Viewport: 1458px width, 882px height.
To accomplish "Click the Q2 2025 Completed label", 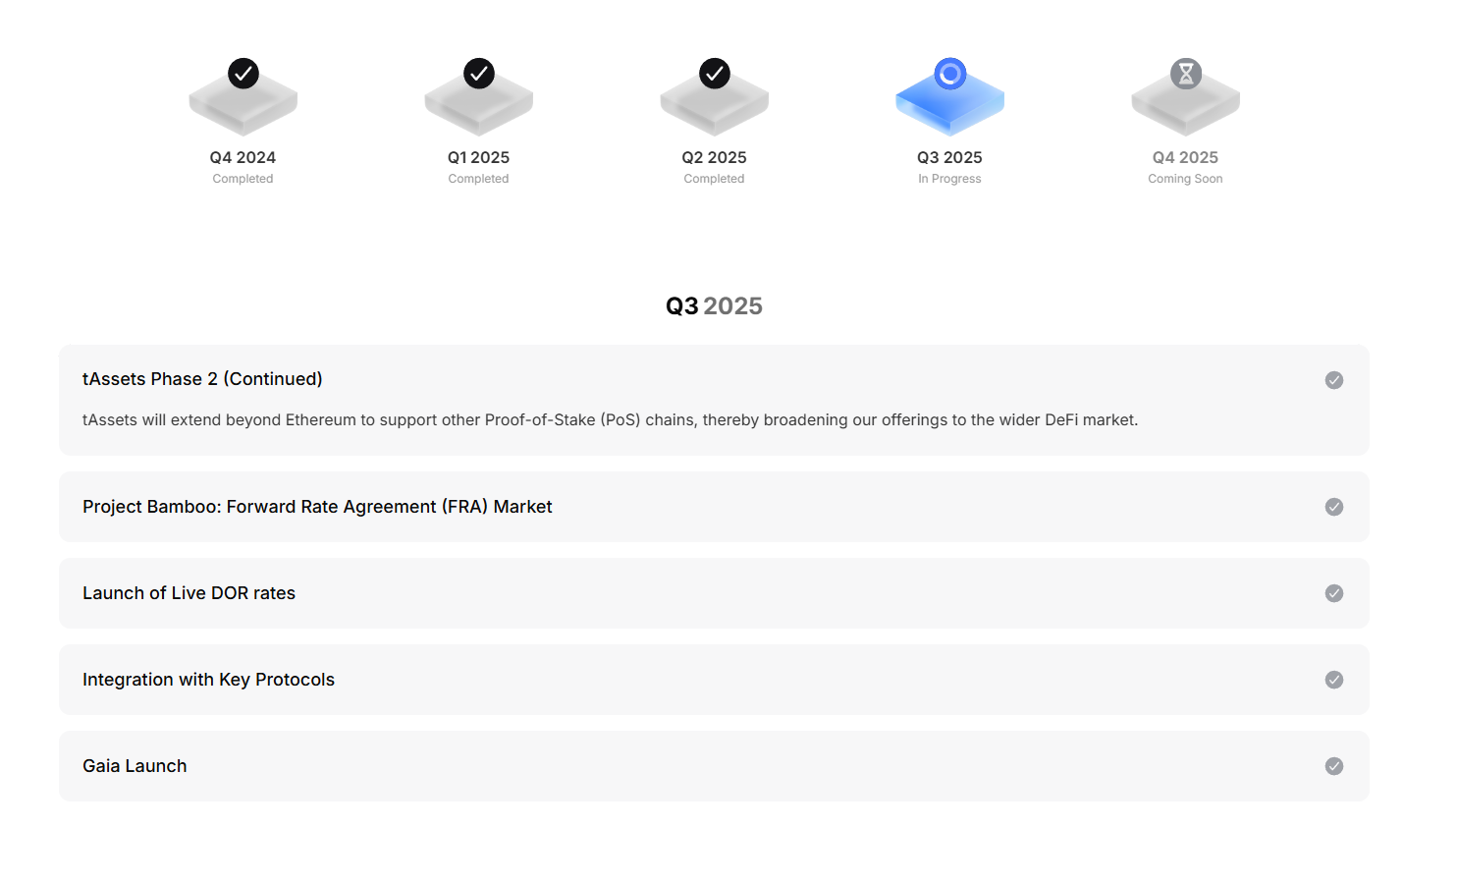I will point(714,179).
